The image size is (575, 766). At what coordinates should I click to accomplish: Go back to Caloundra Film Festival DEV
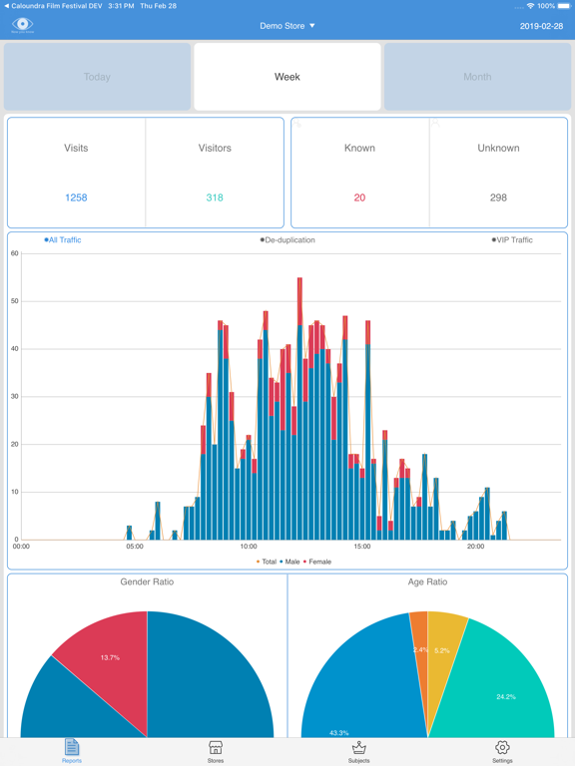(x=53, y=6)
